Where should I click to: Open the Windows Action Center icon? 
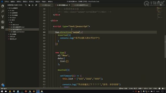point(163,91)
